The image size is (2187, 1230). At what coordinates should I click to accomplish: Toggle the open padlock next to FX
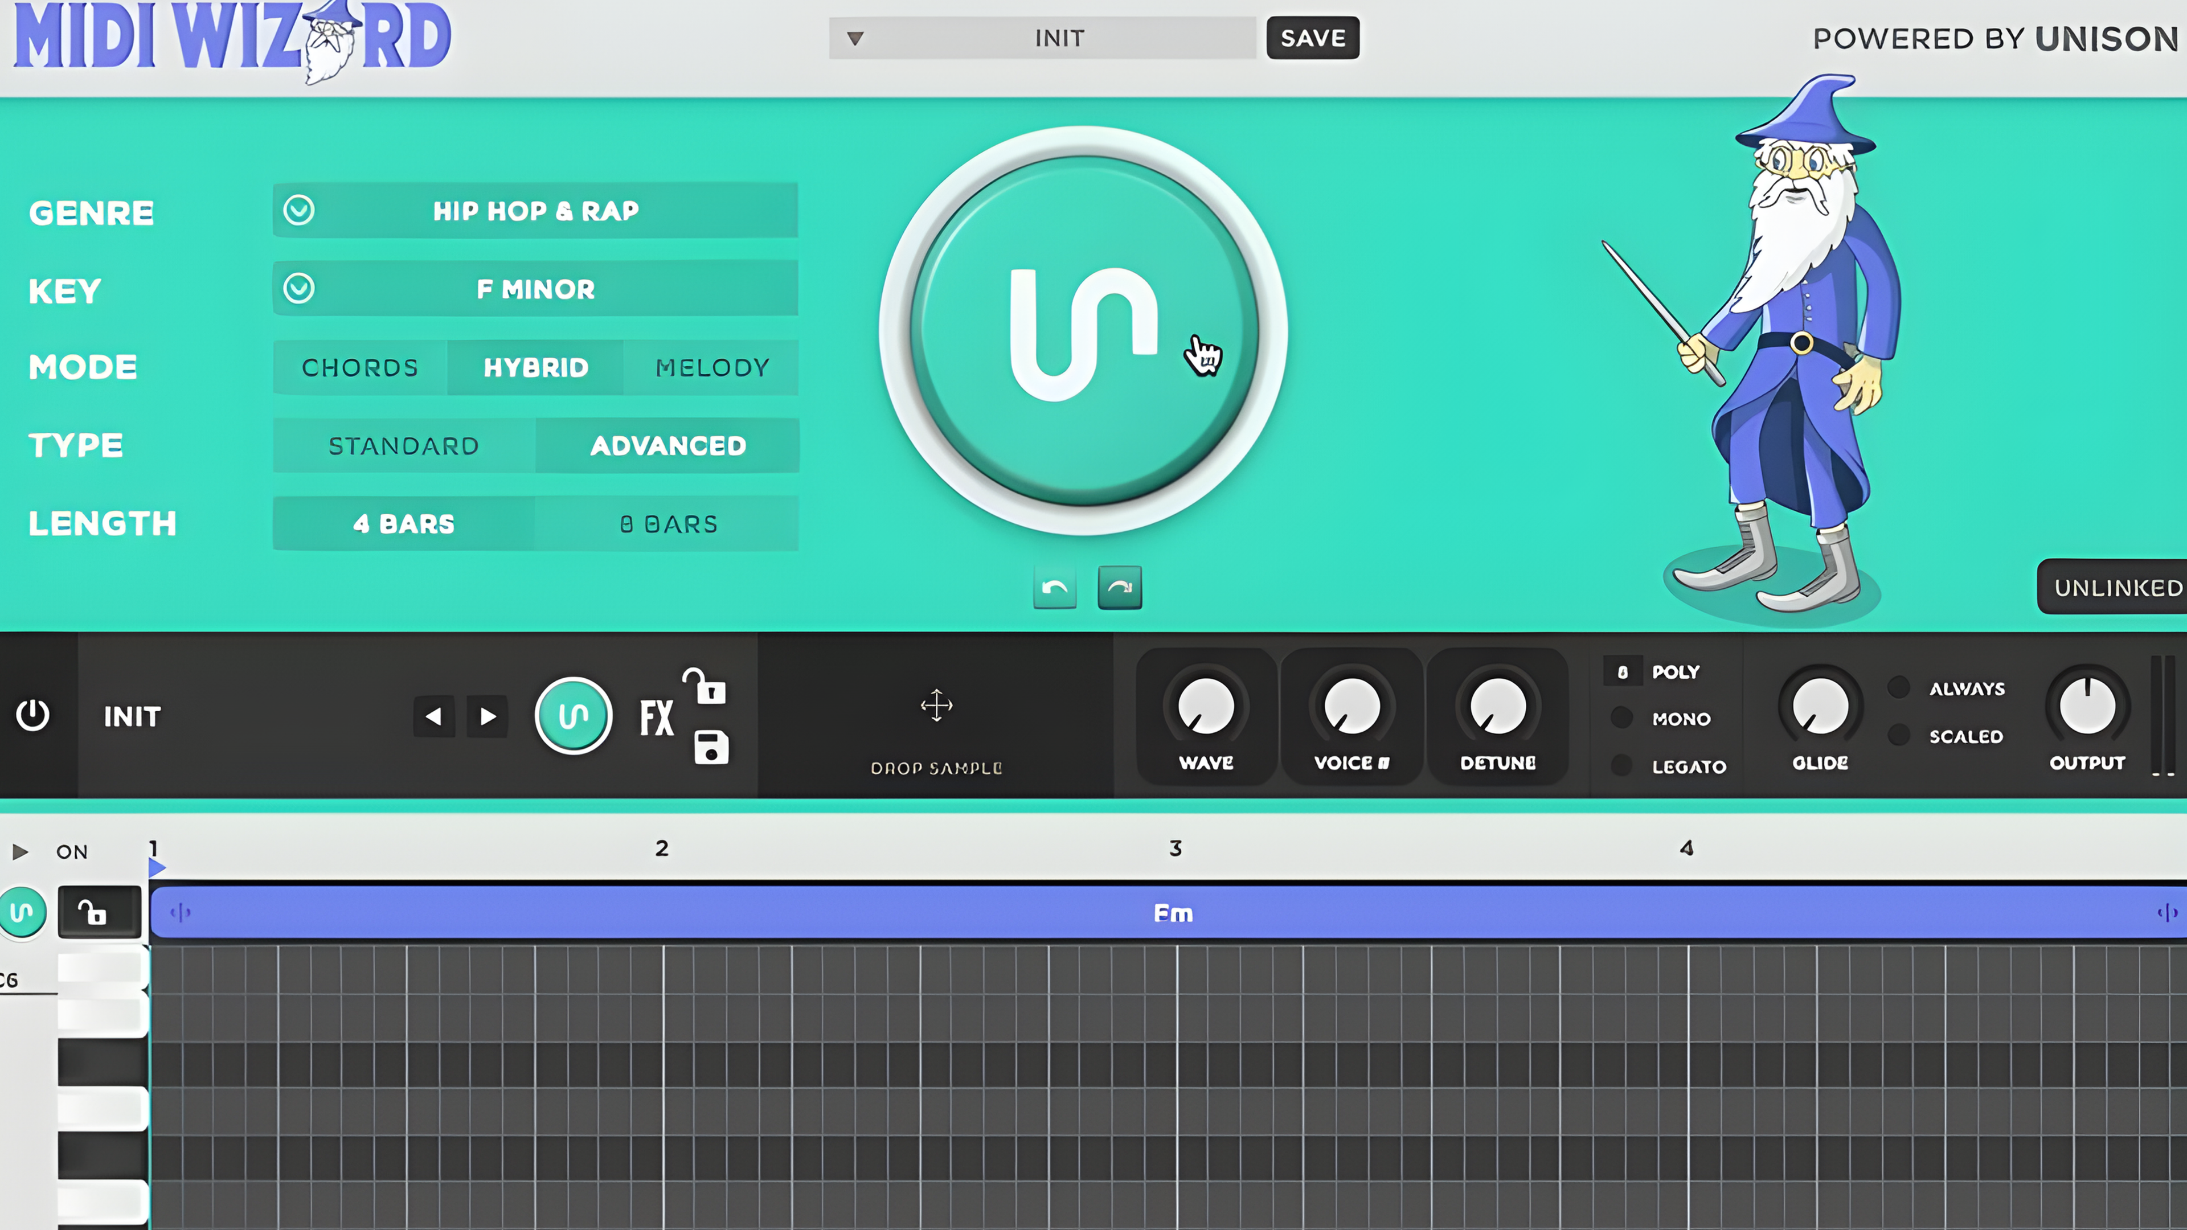pos(705,686)
